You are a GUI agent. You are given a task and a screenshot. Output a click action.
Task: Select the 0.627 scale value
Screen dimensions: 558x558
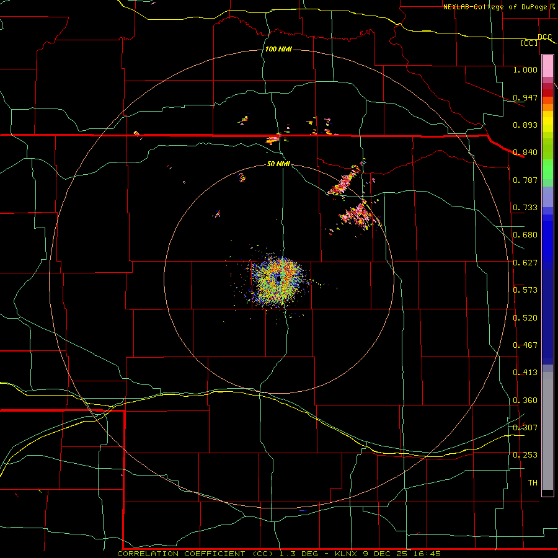(525, 263)
